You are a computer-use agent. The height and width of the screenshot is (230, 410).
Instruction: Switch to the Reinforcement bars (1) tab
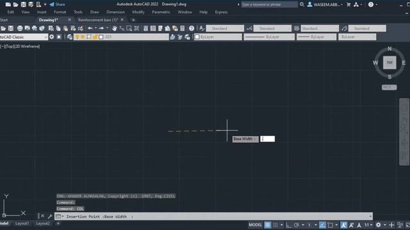[98, 20]
